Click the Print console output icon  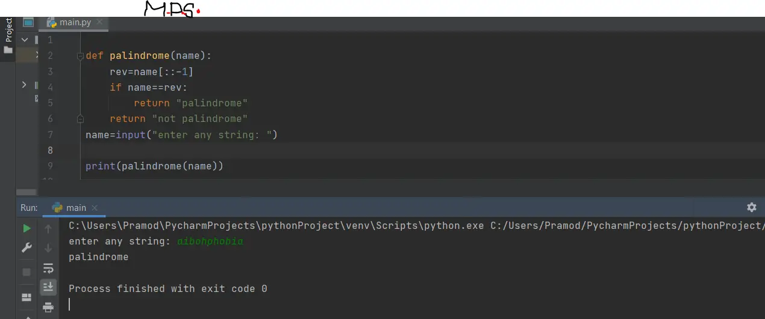pos(48,308)
